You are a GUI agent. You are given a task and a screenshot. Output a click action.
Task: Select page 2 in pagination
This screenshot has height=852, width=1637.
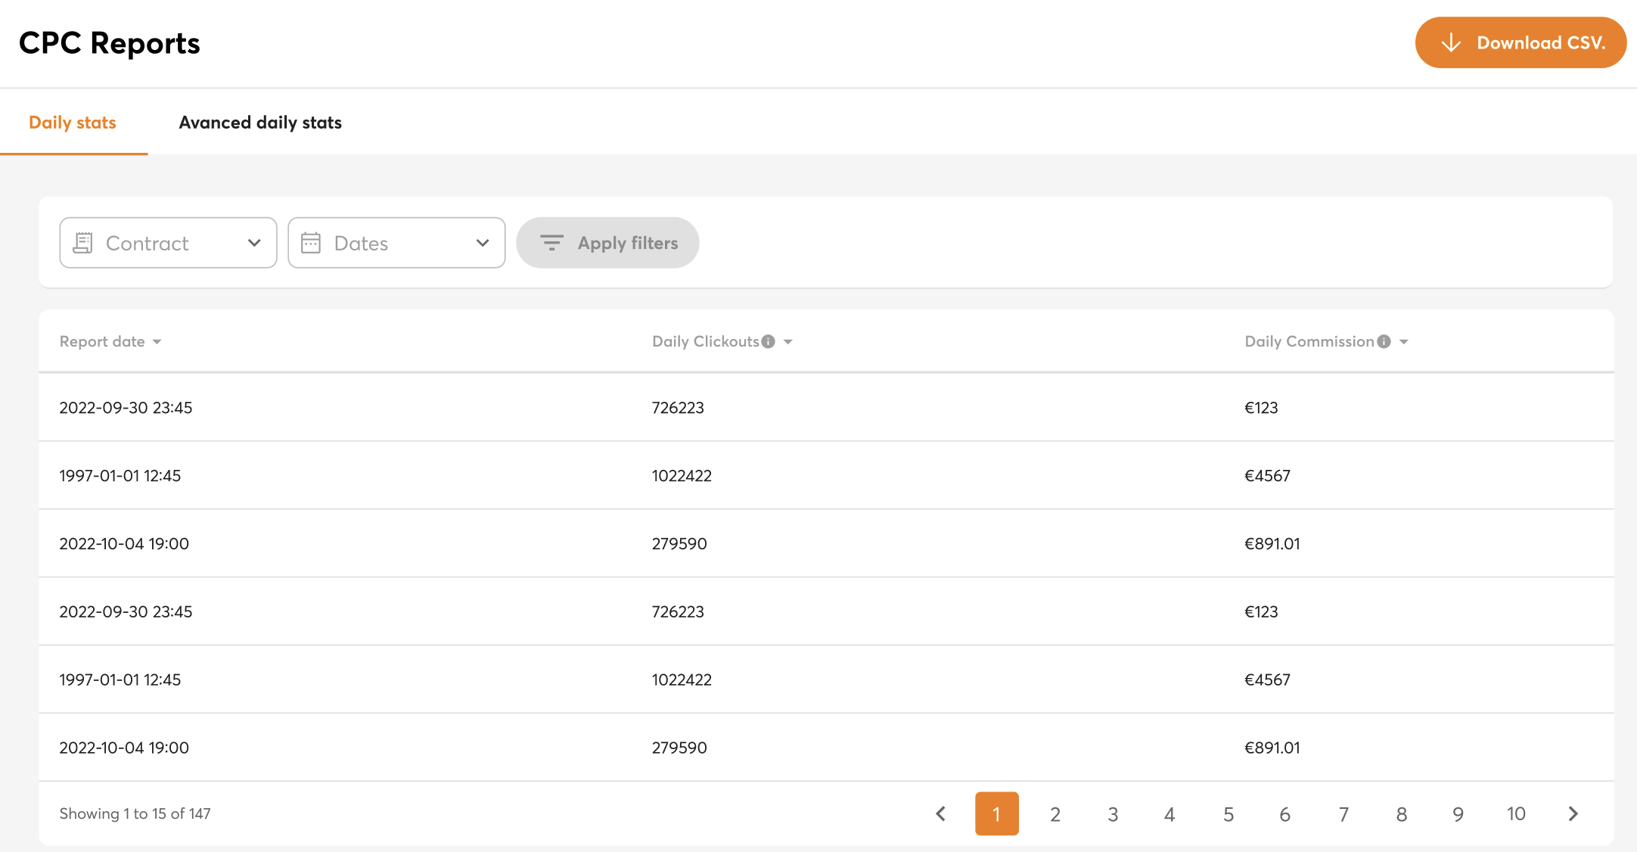click(x=1055, y=813)
